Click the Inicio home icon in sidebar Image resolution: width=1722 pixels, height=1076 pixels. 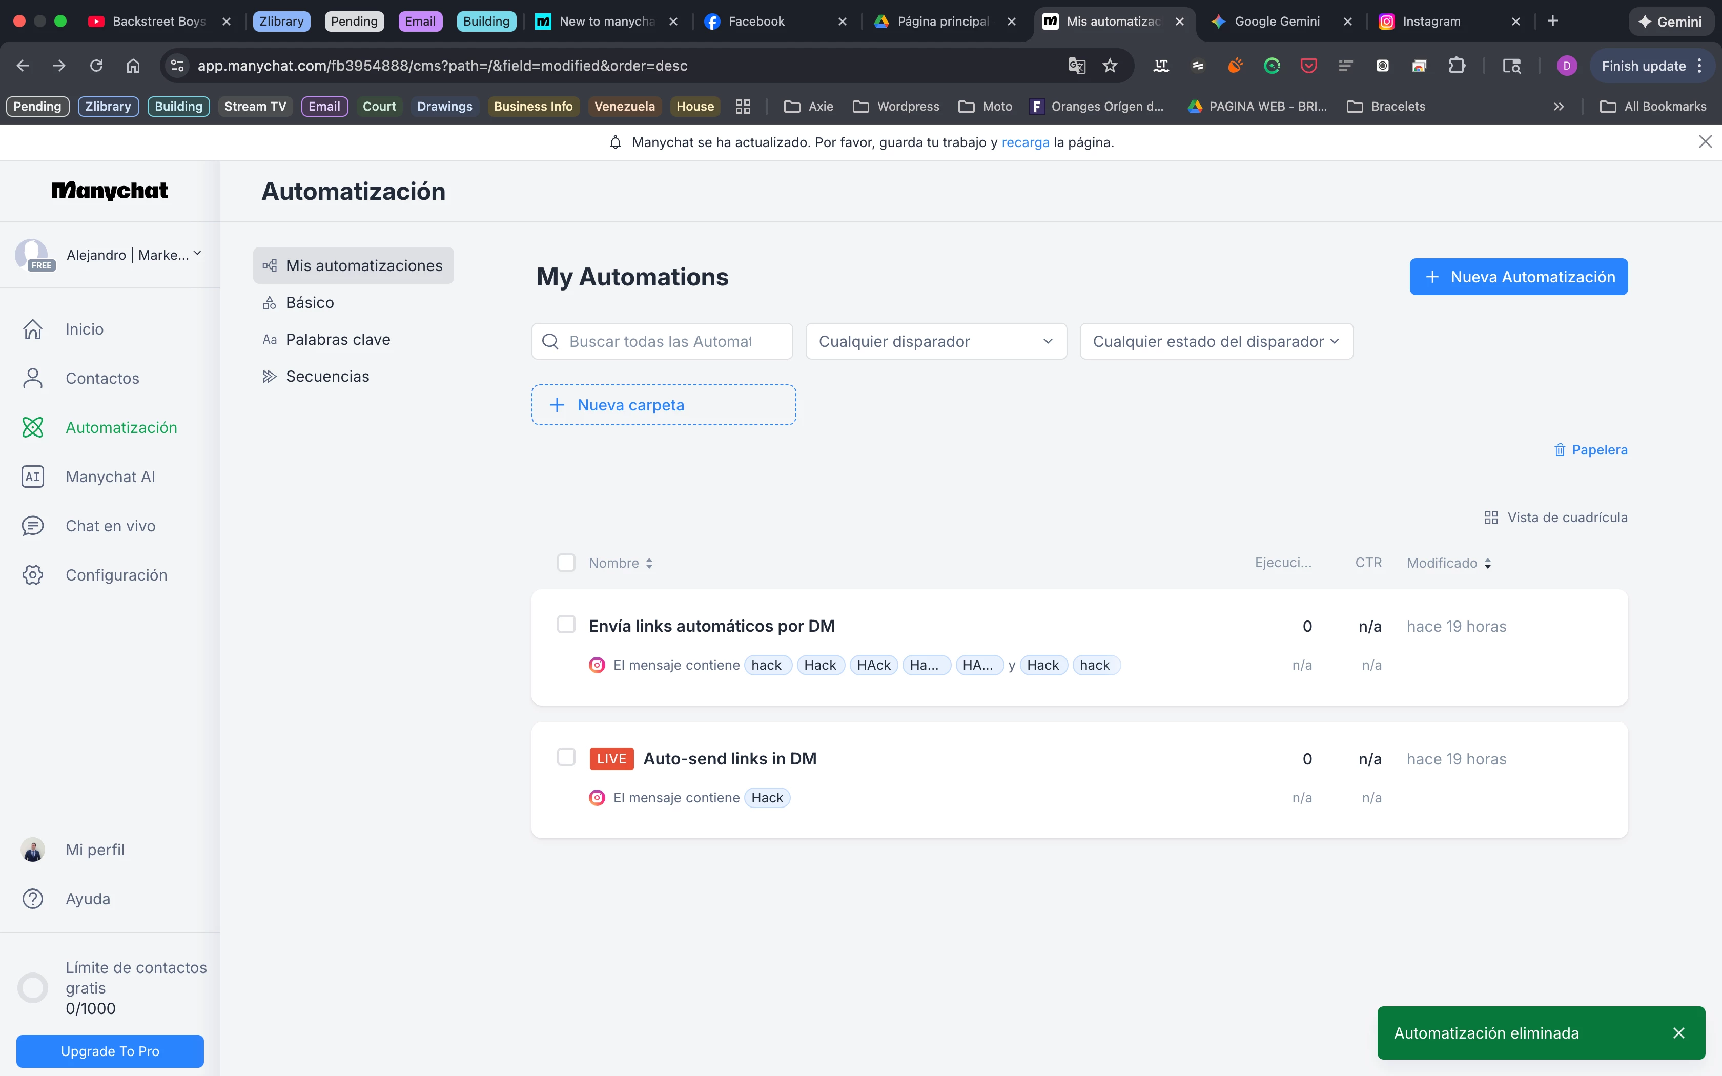point(33,329)
